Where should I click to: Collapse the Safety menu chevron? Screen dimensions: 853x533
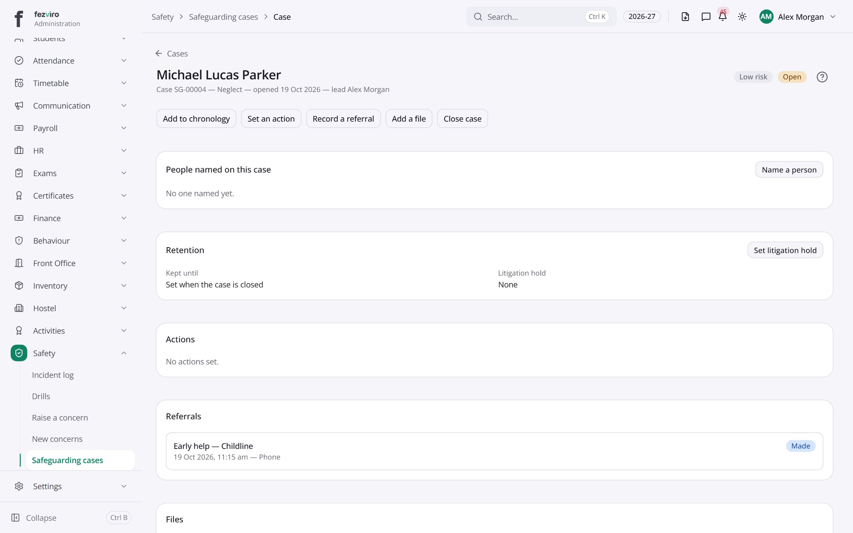[124, 353]
